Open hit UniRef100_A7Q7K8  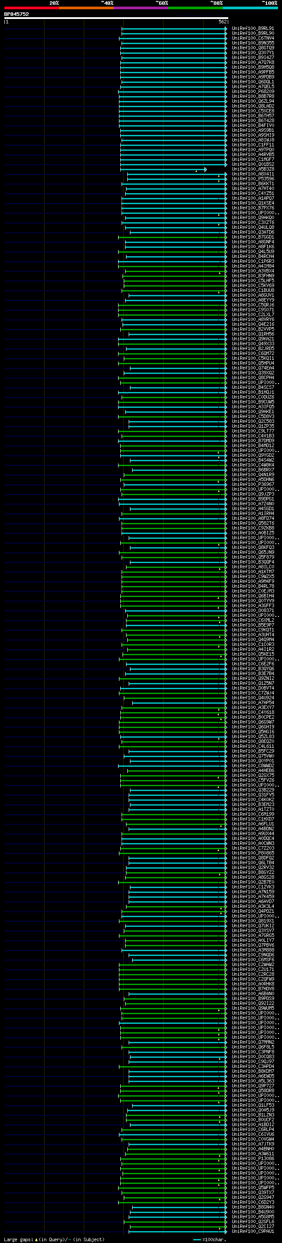point(253,62)
